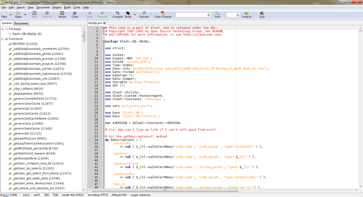
Task: Toggle fold marker at package Slash::DB::MySQL line
Action: pyautogui.click(x=103, y=41)
